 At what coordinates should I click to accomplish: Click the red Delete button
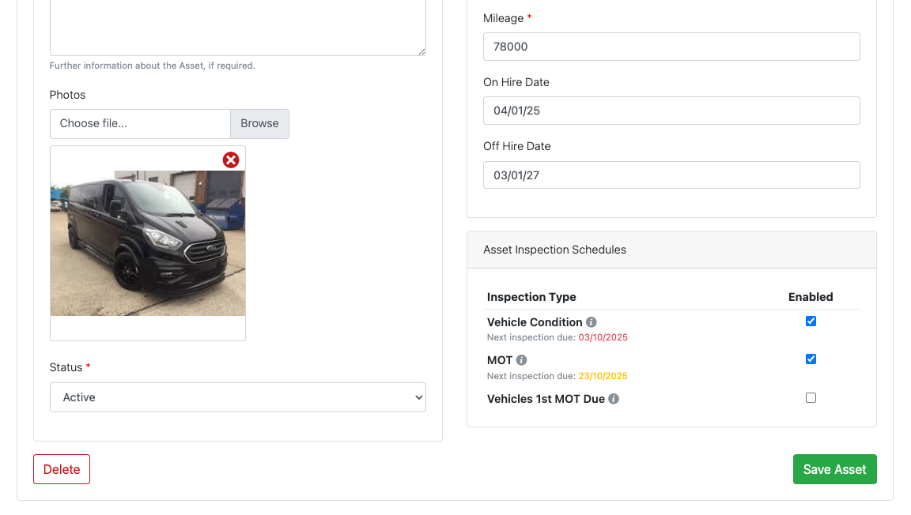[62, 469]
